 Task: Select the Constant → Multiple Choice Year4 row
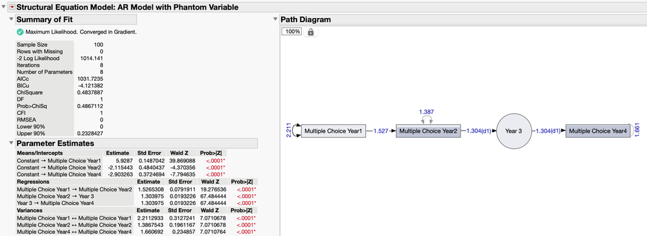pos(121,174)
